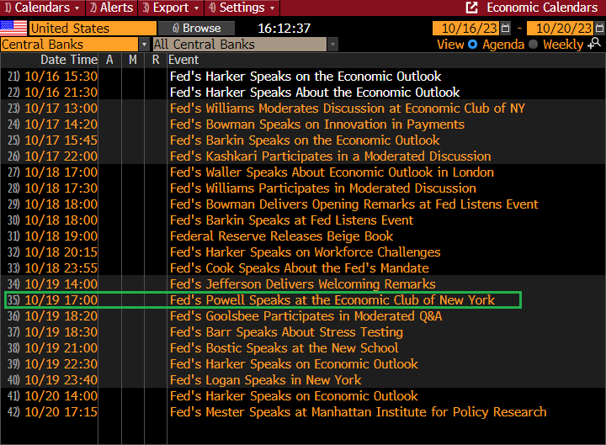Open the end date calendar picker icon
This screenshot has width=606, height=445.
(x=599, y=29)
